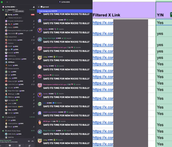Click Lil_saka's avatar in the voice list
The image size is (172, 147).
[6, 88]
